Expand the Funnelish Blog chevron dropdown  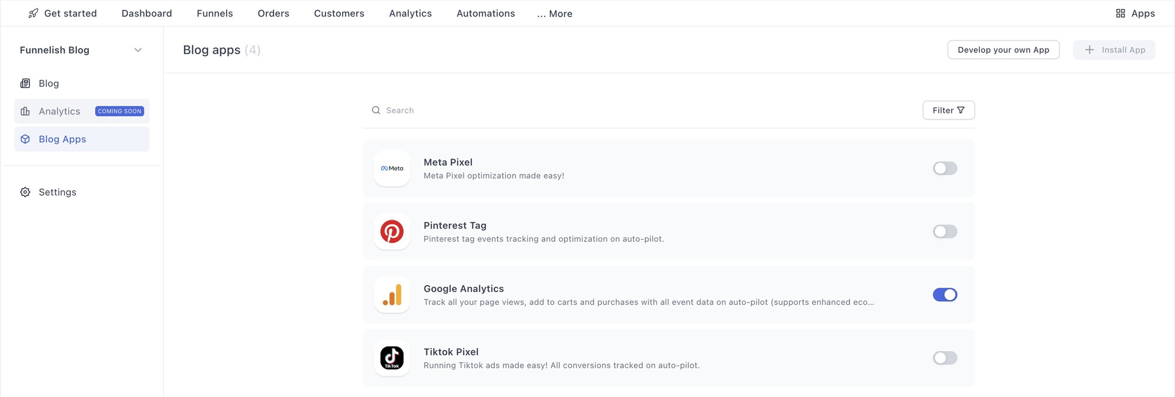click(138, 50)
